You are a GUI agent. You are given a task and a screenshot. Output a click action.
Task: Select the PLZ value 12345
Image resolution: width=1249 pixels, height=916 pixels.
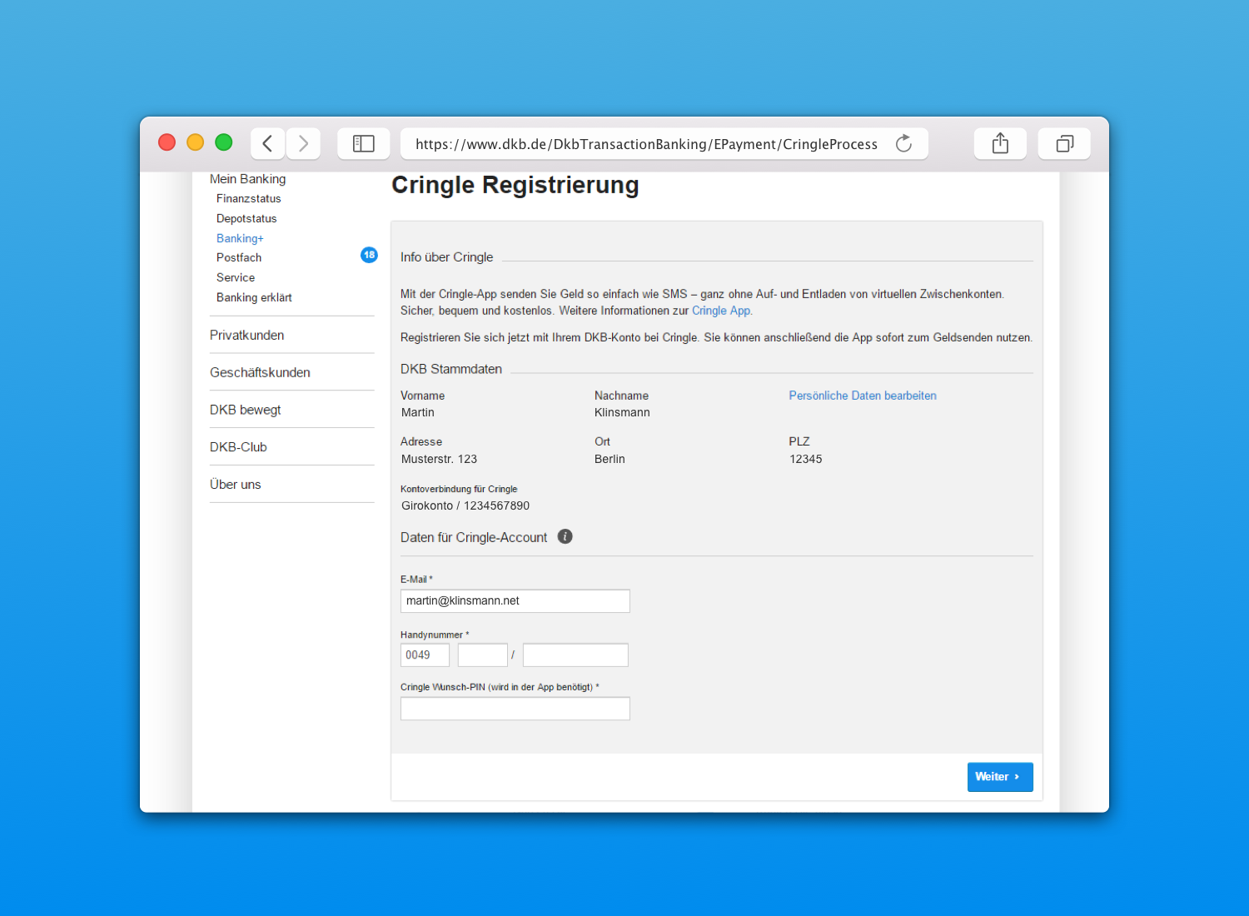click(805, 459)
